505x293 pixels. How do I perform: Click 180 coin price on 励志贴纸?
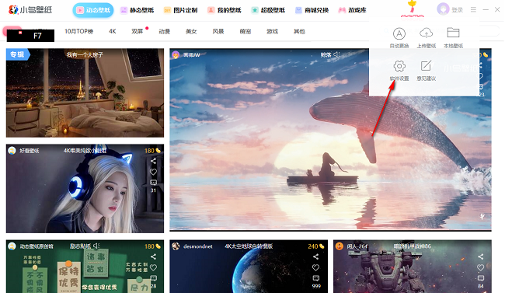[x=152, y=246]
